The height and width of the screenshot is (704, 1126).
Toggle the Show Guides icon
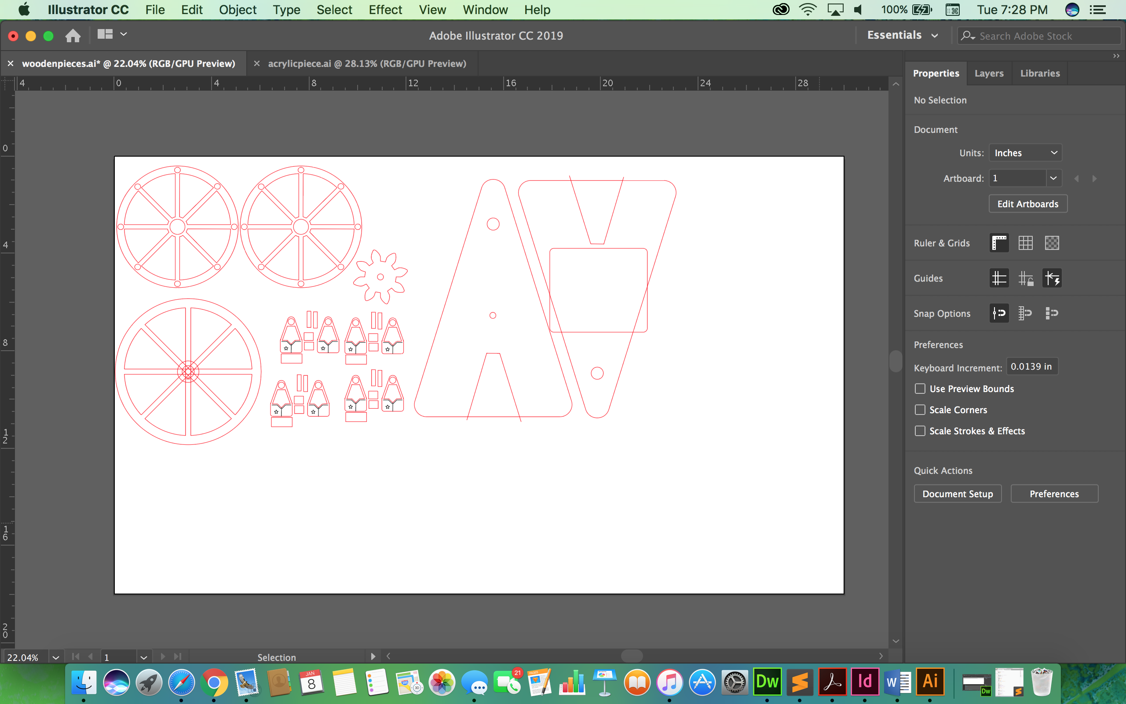coord(999,279)
